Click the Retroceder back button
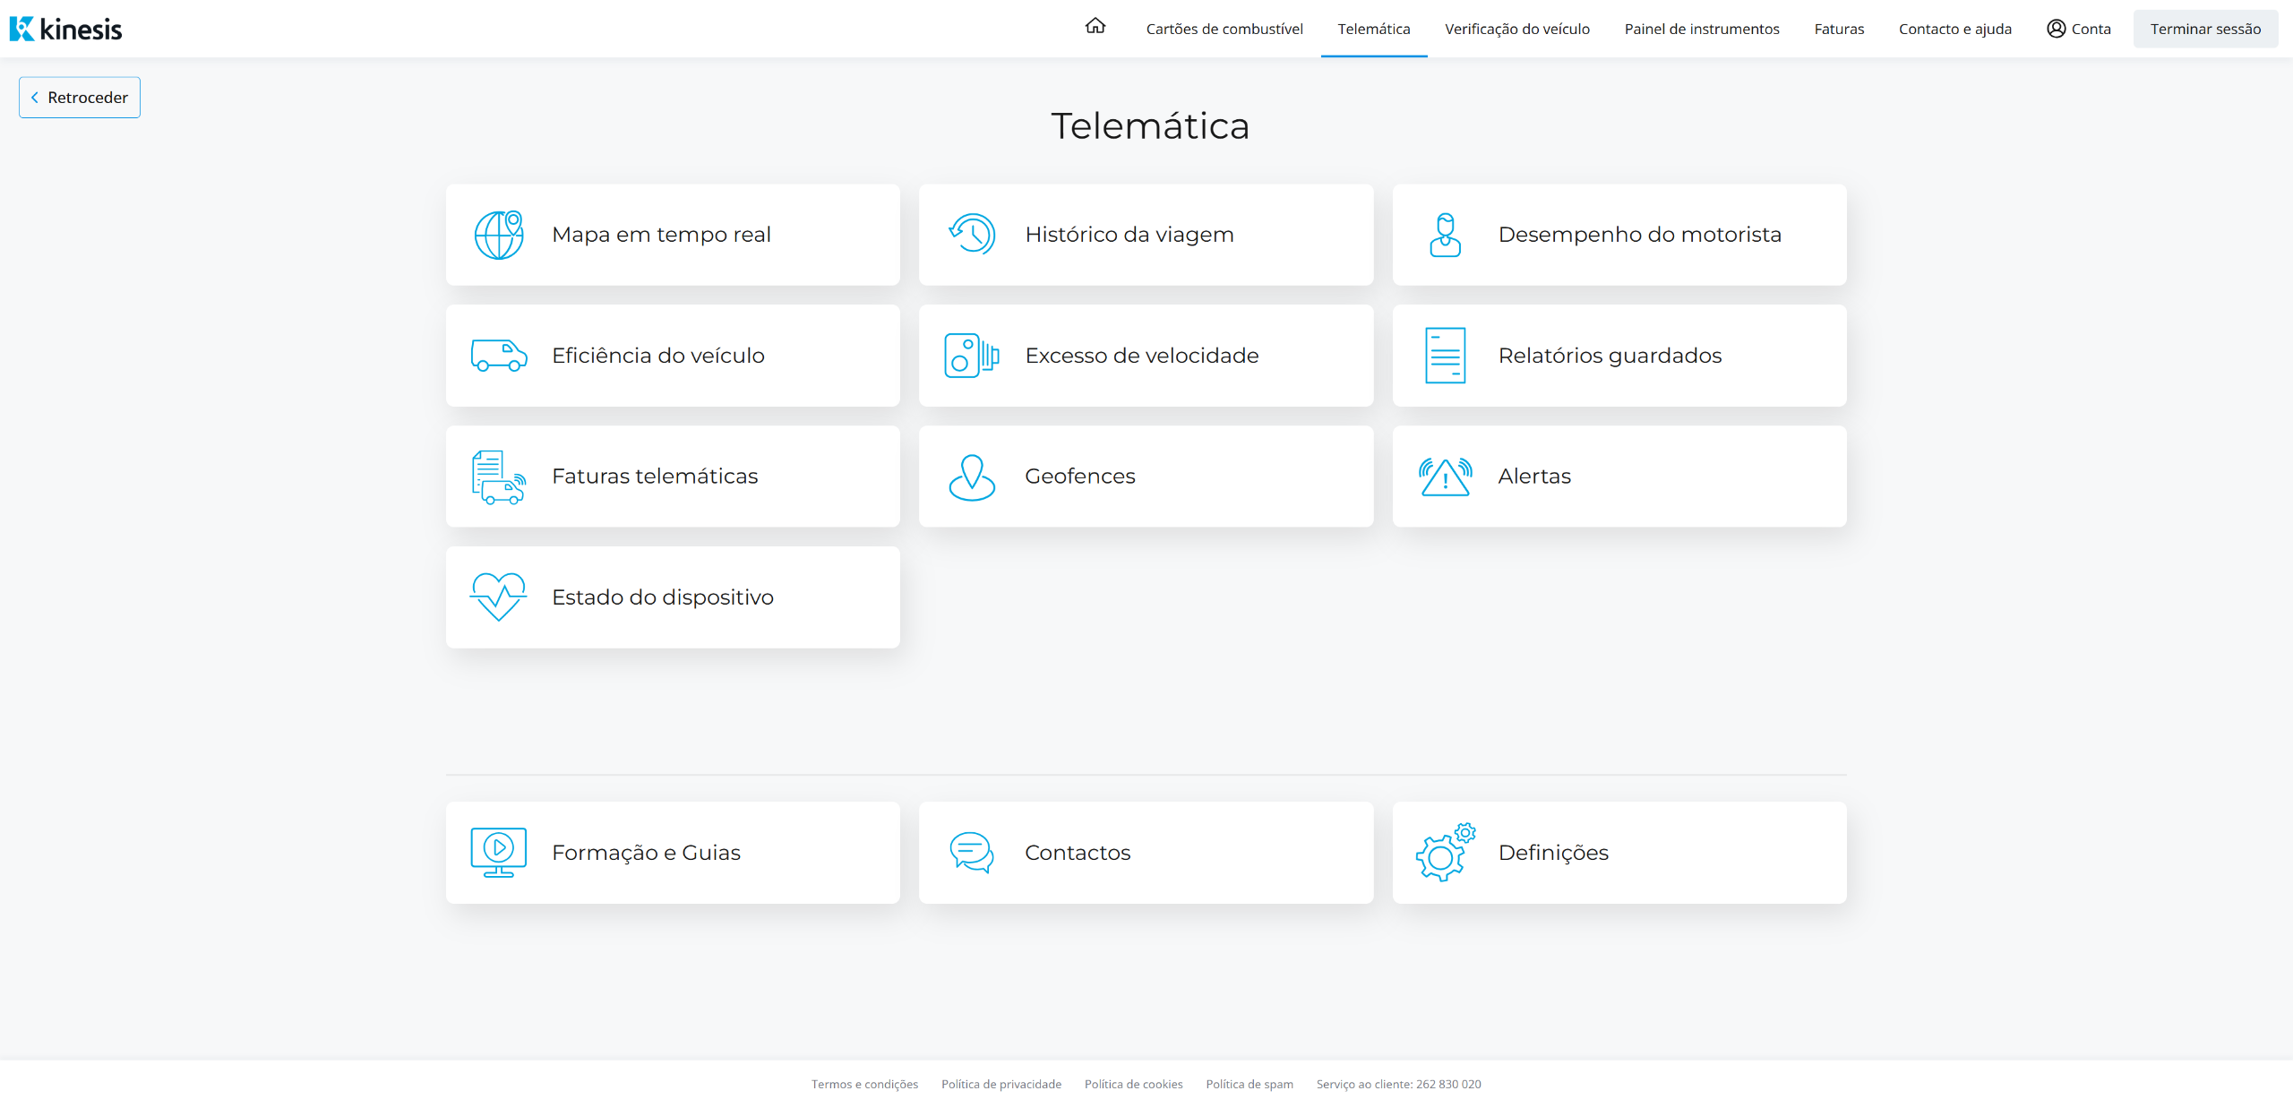Viewport: 2293px width, 1108px height. 80,98
